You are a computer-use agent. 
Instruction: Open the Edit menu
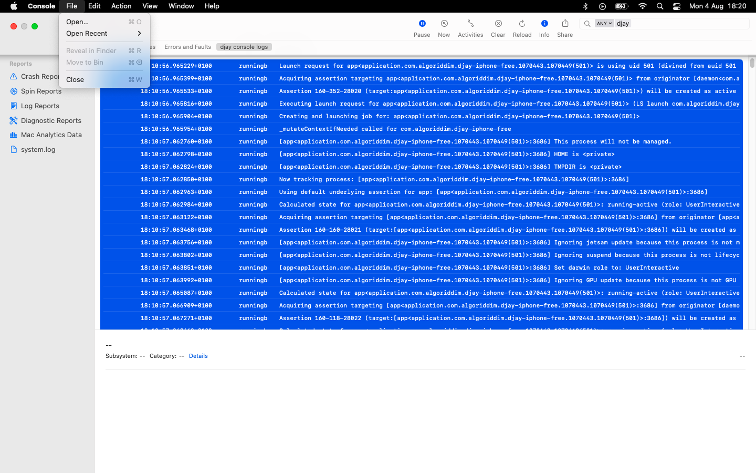94,6
